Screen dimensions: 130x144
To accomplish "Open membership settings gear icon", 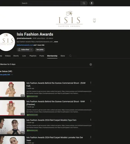I will tap(91, 64).
